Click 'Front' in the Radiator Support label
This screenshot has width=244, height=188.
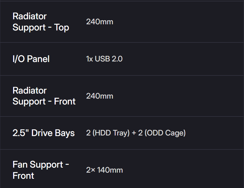[x=65, y=101]
